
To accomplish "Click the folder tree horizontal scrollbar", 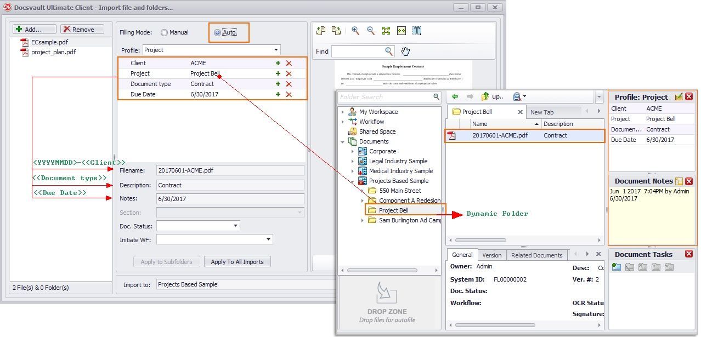I will [382, 270].
